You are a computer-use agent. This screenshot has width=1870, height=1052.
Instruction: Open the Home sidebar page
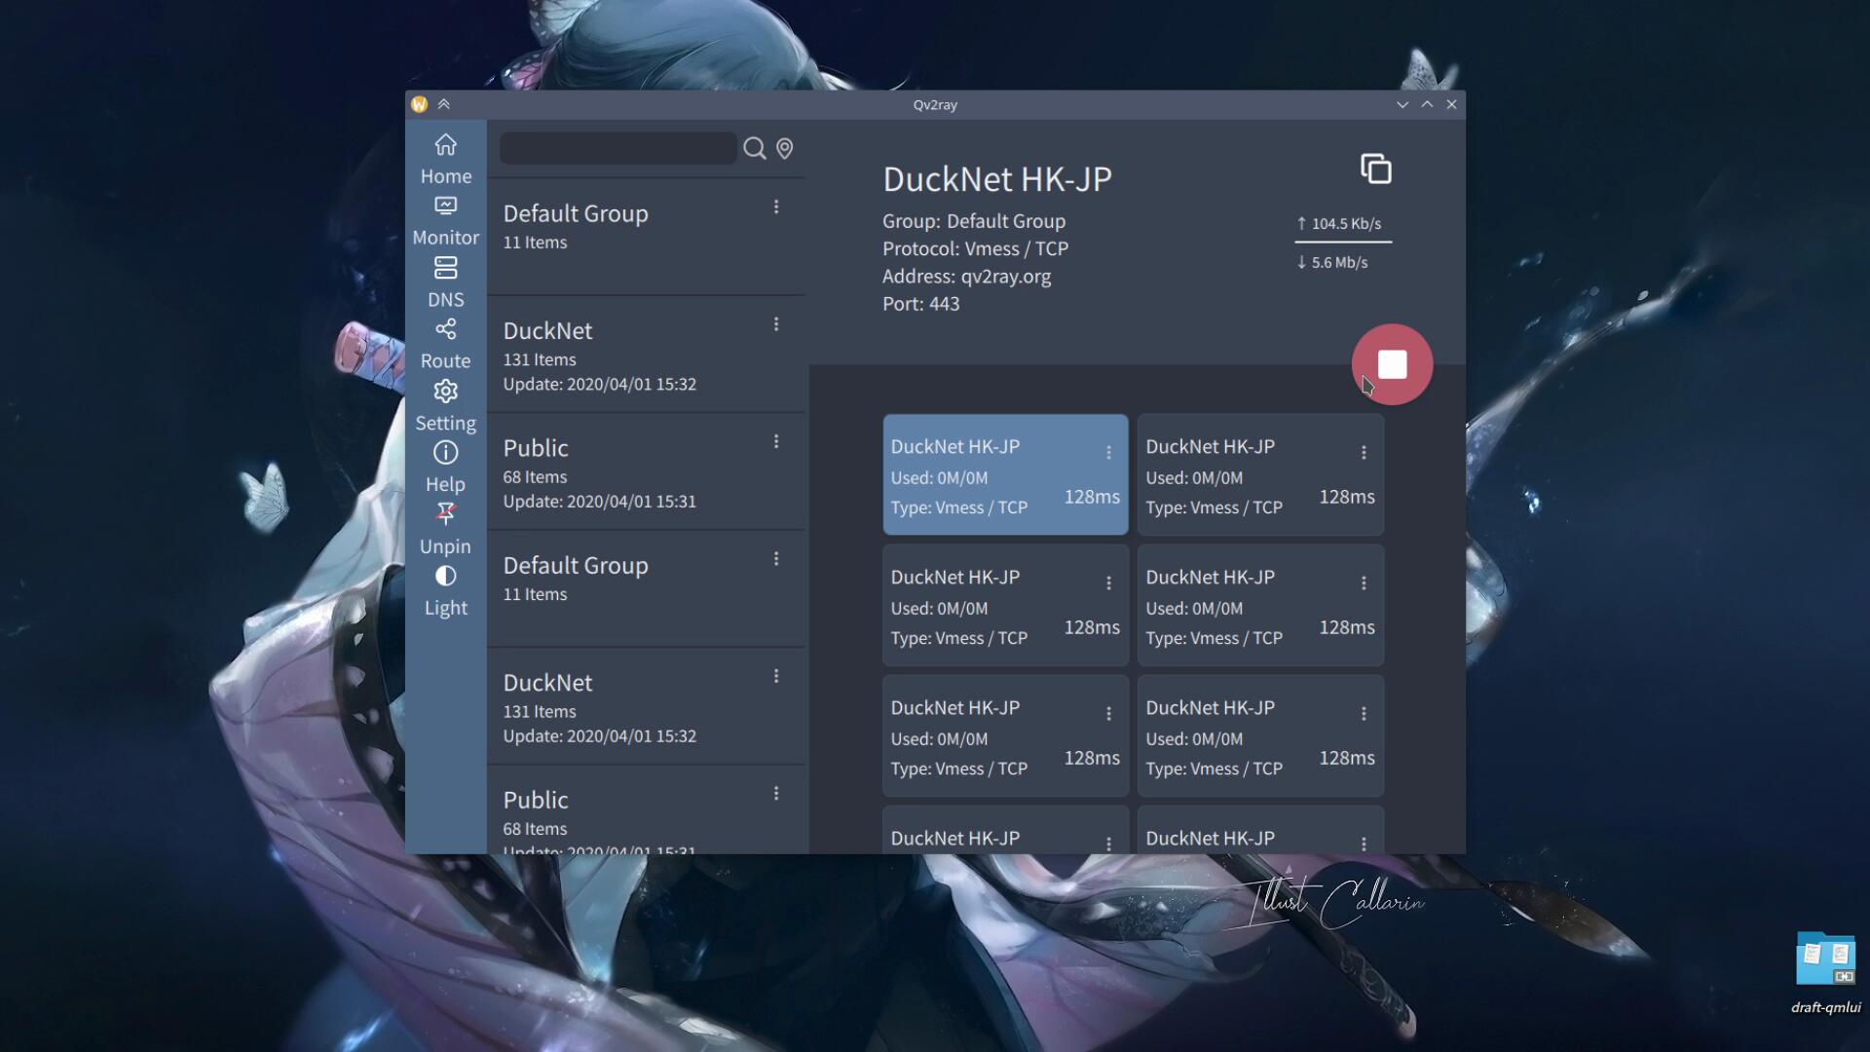[x=445, y=159]
